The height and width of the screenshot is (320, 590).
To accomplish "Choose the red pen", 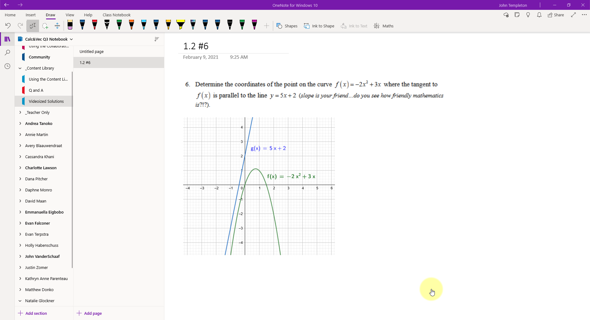I will [x=95, y=25].
